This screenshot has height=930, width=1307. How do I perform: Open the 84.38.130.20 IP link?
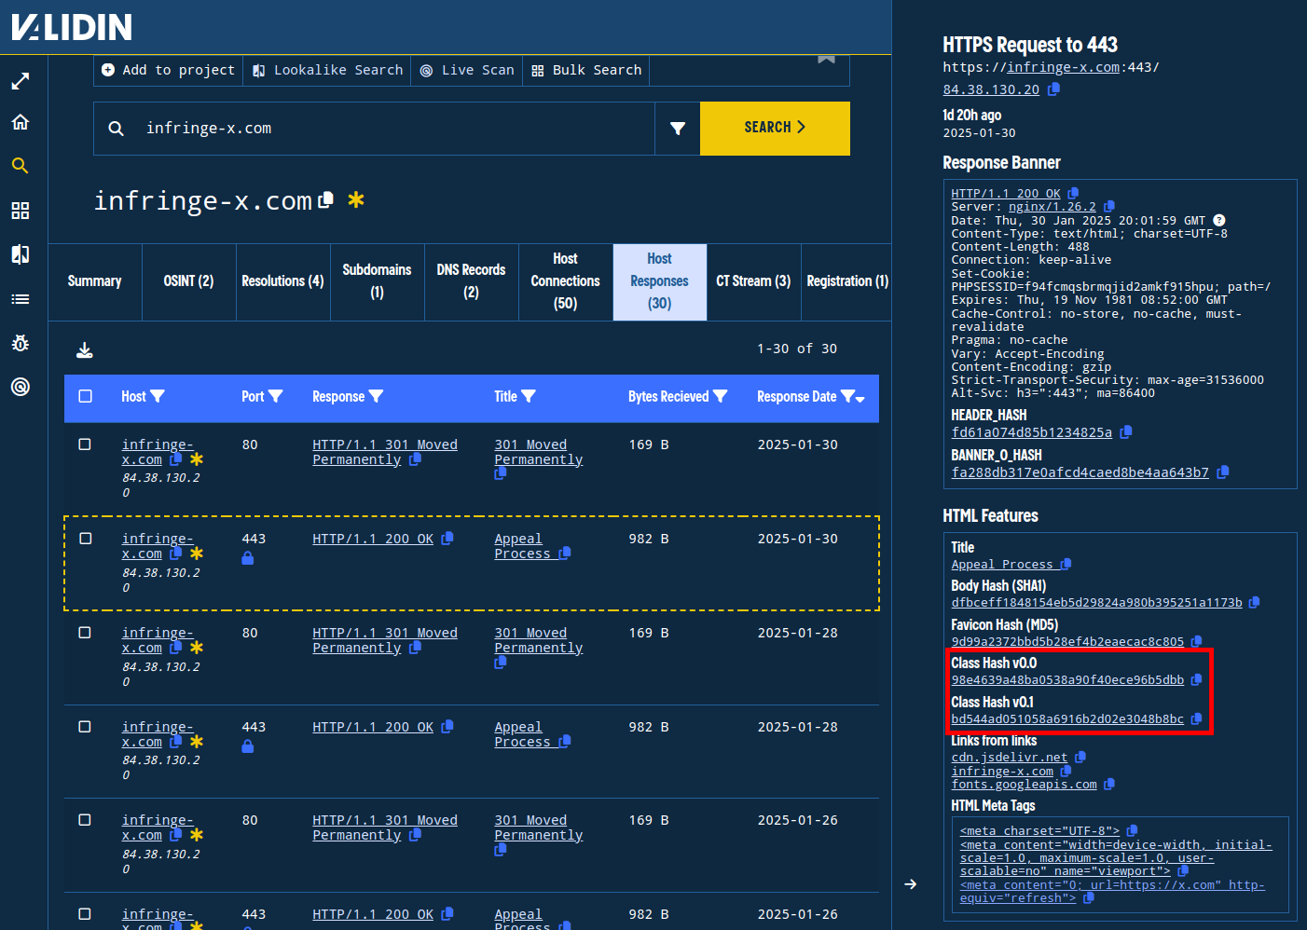click(991, 89)
